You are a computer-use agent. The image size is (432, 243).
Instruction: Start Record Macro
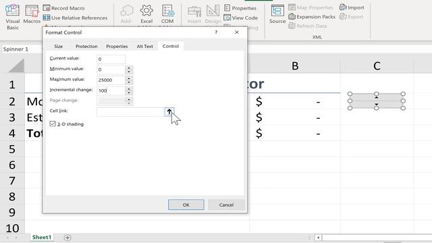coord(64,8)
